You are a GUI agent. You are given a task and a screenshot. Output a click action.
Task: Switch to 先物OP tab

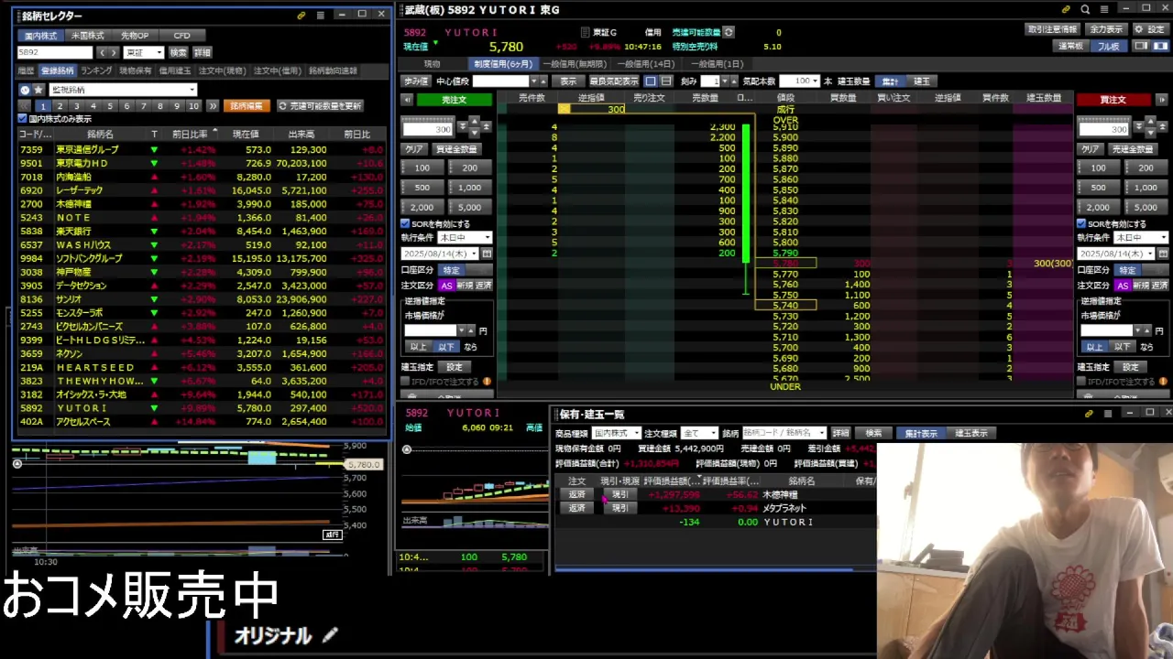tap(135, 35)
